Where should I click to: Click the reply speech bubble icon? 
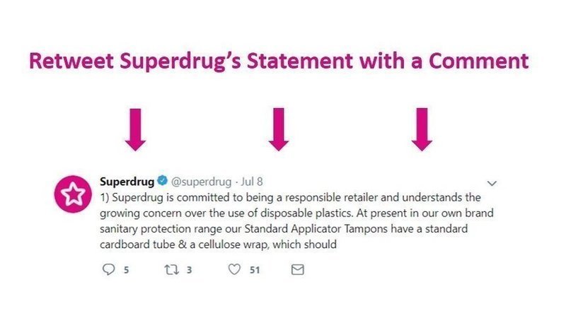(x=108, y=270)
